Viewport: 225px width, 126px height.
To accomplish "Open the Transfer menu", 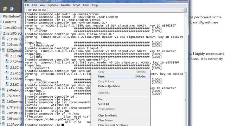I will (65, 5).
